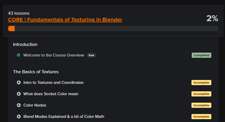The width and height of the screenshot is (225, 122).
Task: Click play icon for Intro to Textures and Coordinates
Action: (x=19, y=83)
